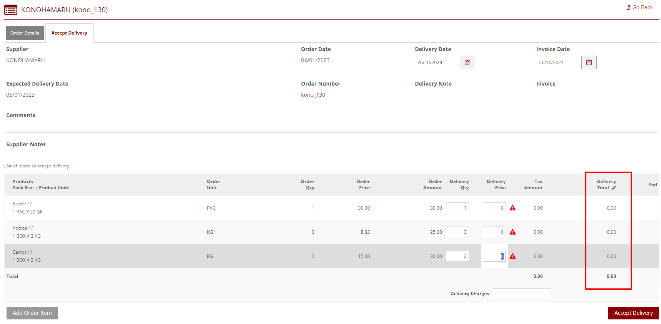
Task: Click the Invoice number input field
Action: pos(593,98)
